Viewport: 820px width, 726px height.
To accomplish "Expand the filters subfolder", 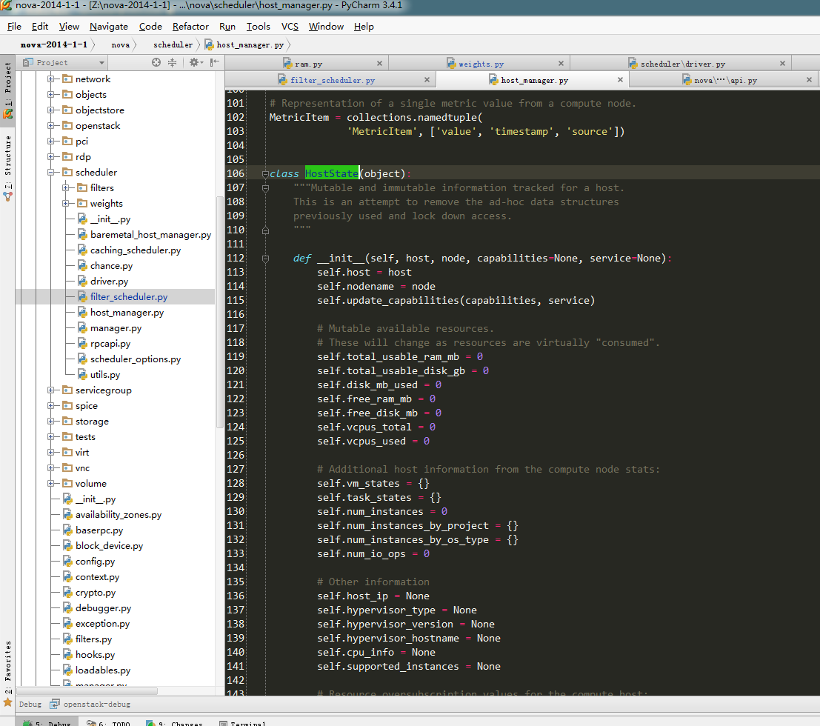I will click(65, 187).
